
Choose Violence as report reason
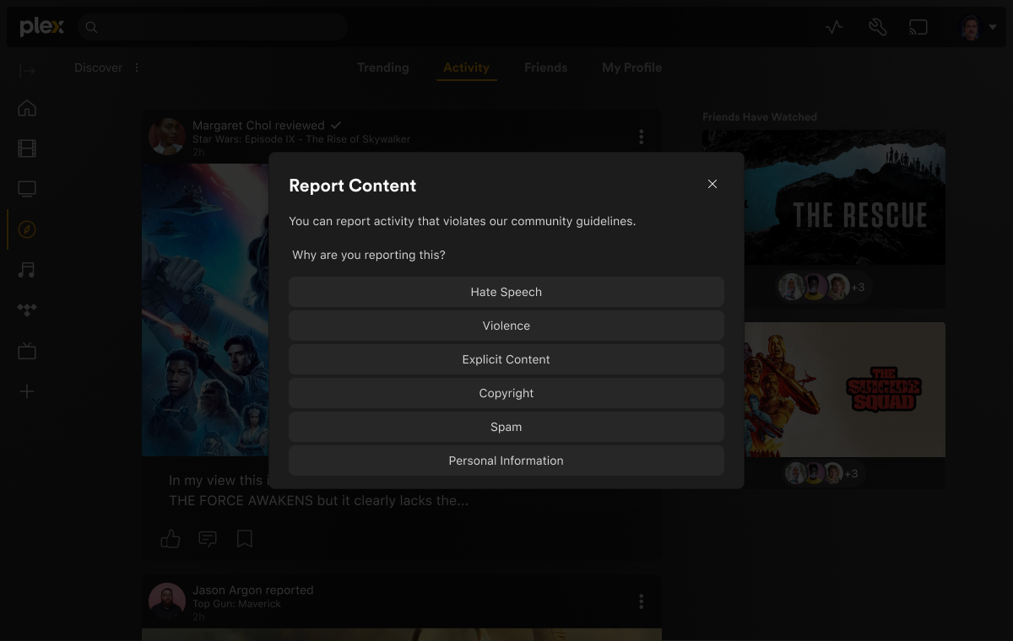point(506,326)
